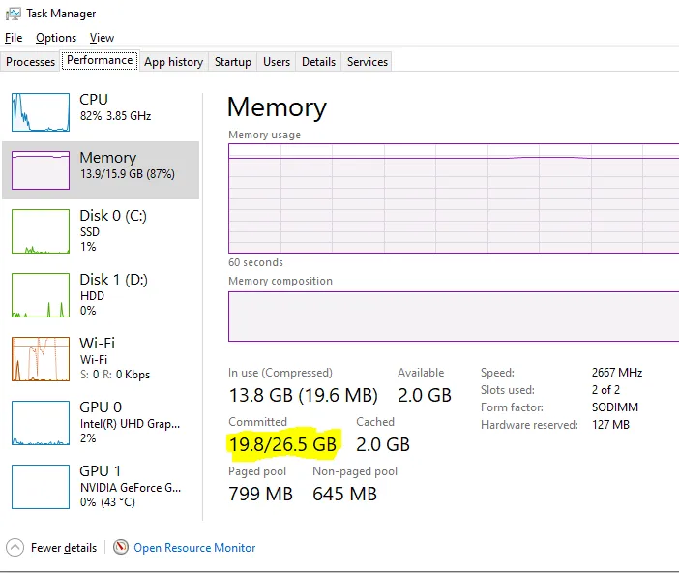Switch to the App history tab

click(x=173, y=62)
